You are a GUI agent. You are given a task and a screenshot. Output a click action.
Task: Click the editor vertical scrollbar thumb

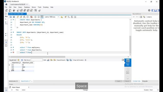130,45
